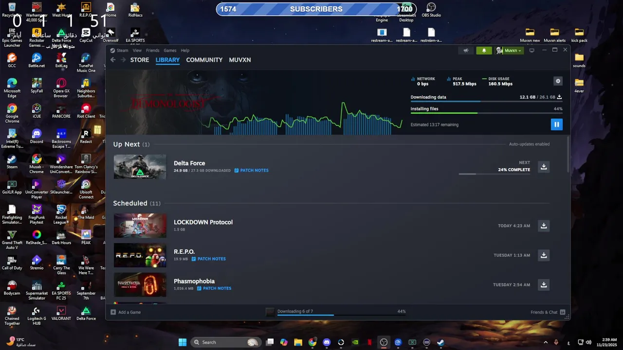Click the LOCKDOWN Protocol thumbnail
623x350 pixels.
coord(140,226)
